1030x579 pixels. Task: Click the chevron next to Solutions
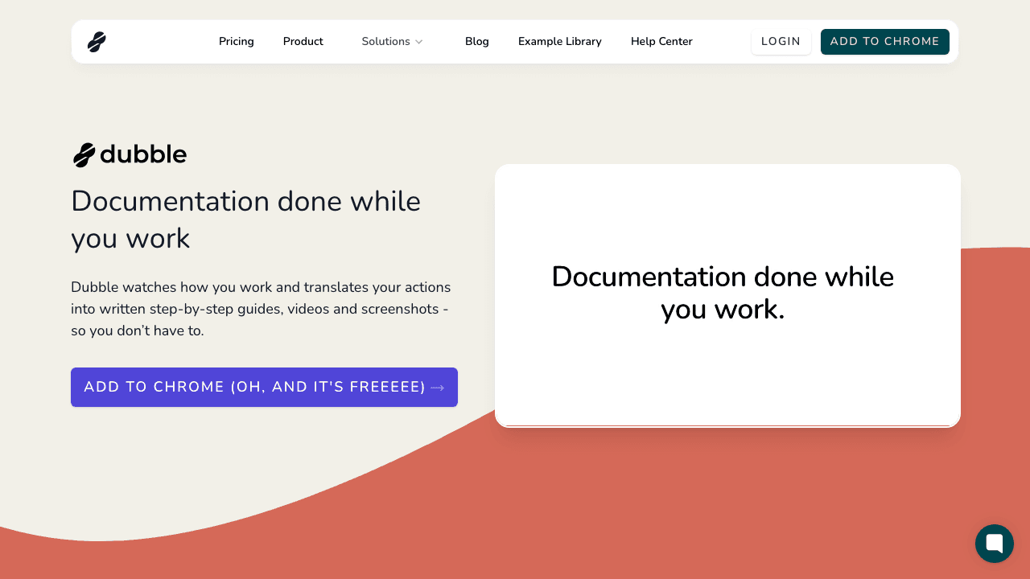click(419, 42)
